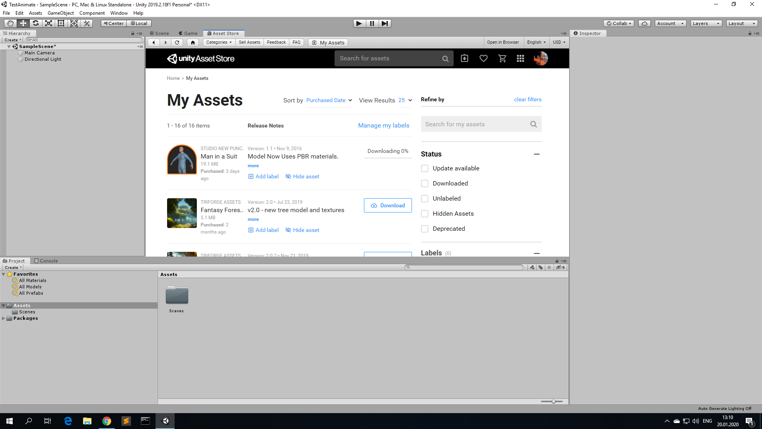762x429 pixels.
Task: Click Open in Browser button
Action: pos(503,43)
